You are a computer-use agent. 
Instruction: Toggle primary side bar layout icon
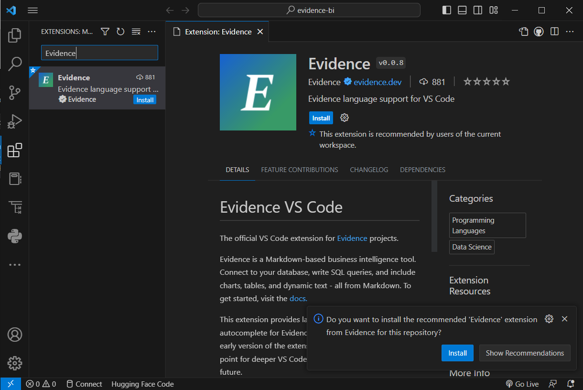tap(447, 10)
